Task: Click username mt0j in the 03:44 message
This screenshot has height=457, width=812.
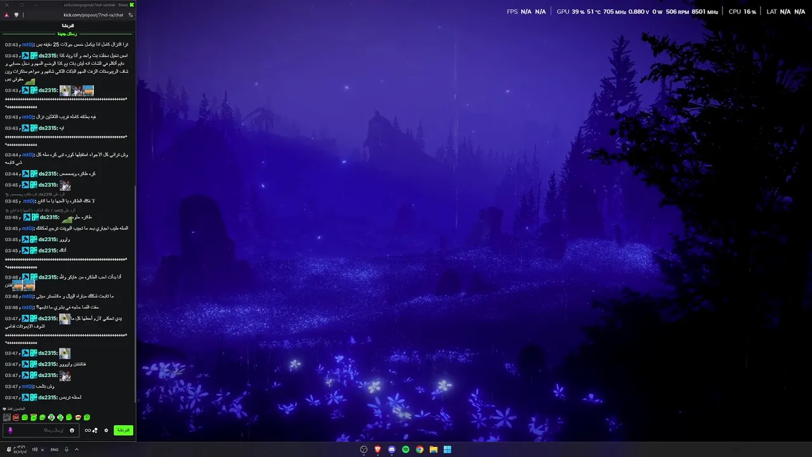Action: pos(27,155)
